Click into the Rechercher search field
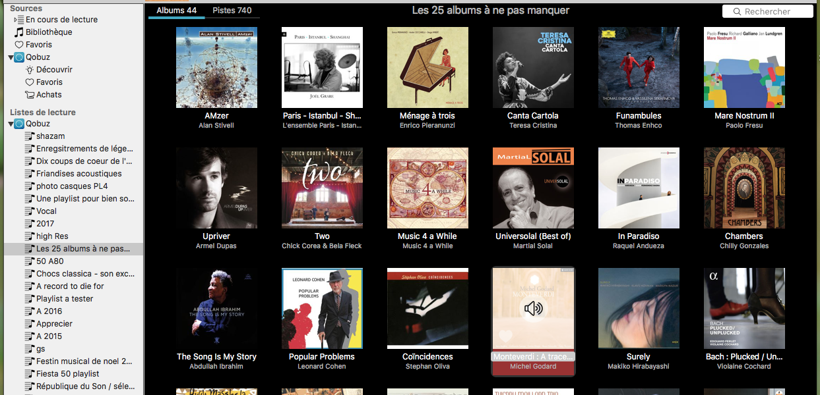Screen dimensions: 820x395 click(767, 11)
